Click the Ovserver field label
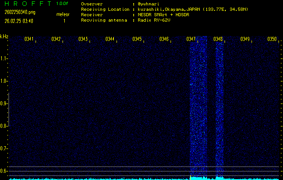 [92, 4]
